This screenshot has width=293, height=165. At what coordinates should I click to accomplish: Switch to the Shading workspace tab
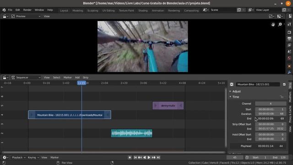point(143,11)
